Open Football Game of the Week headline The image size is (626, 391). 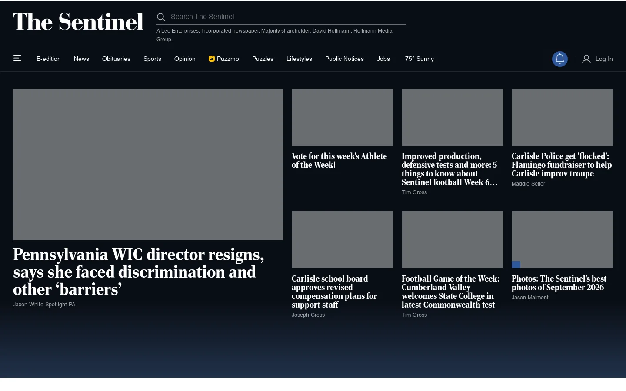point(451,292)
